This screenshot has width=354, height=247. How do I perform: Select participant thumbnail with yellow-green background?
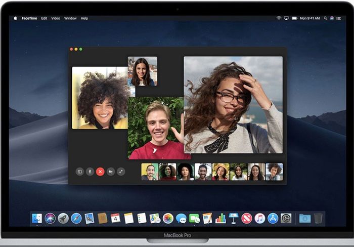(150, 172)
